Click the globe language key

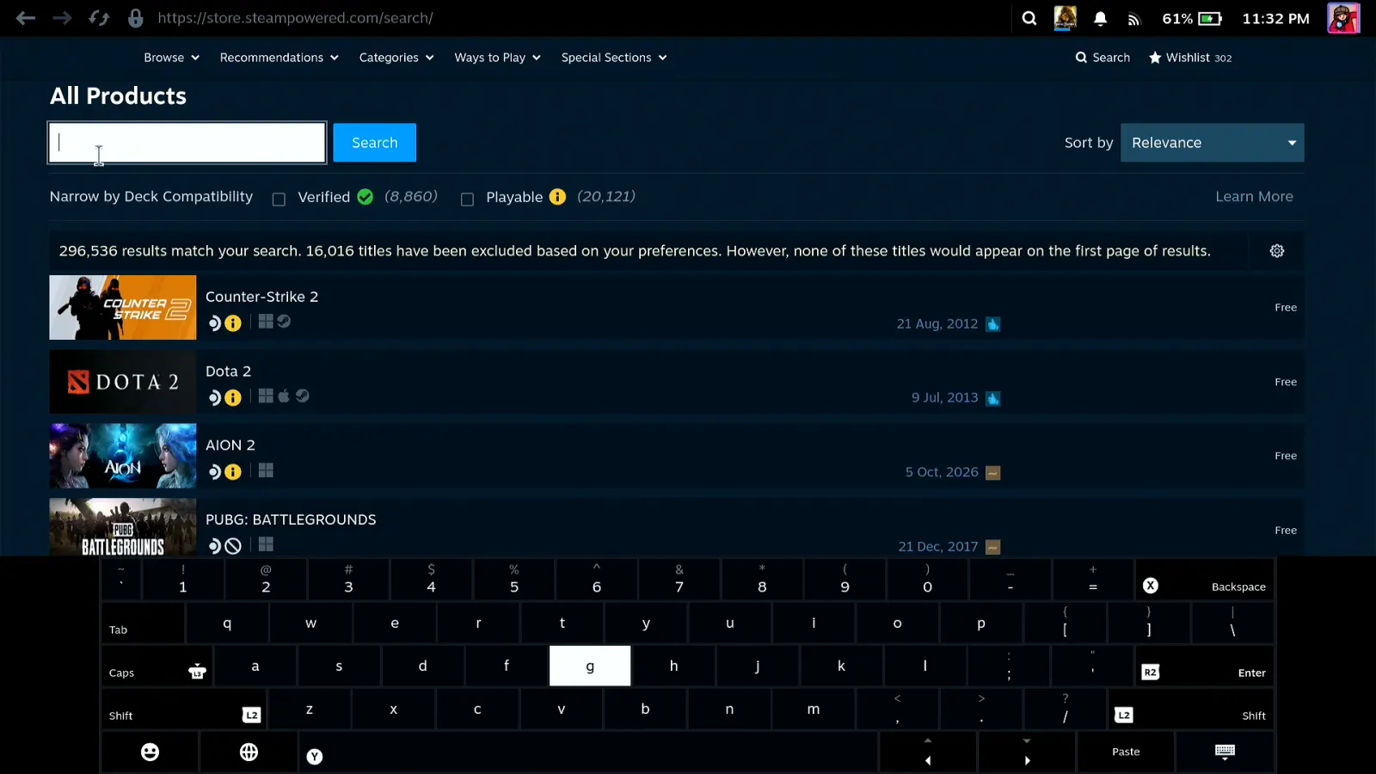pos(249,752)
